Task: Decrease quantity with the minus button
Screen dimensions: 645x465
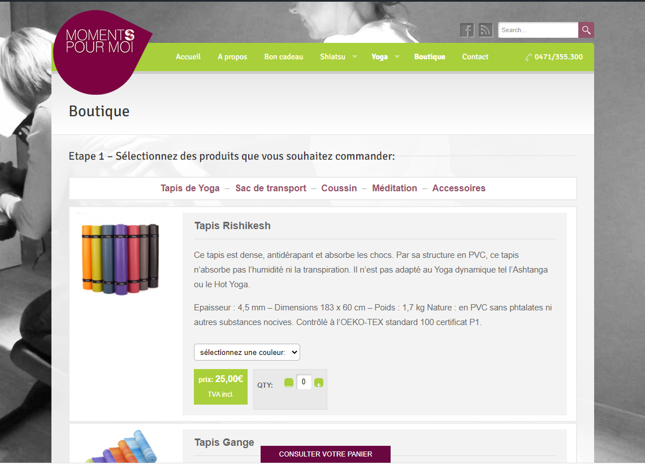Action: click(289, 383)
